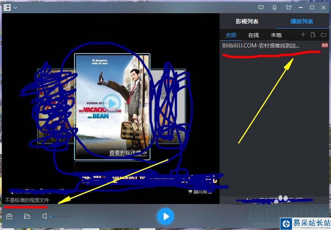The image size is (331, 230).
Task: Click the red 无效 badge on entry
Action: (325, 45)
